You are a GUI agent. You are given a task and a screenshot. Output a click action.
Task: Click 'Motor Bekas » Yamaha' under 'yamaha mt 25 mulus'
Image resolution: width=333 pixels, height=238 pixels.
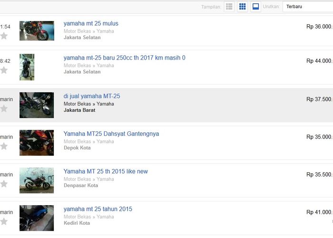[x=89, y=31]
